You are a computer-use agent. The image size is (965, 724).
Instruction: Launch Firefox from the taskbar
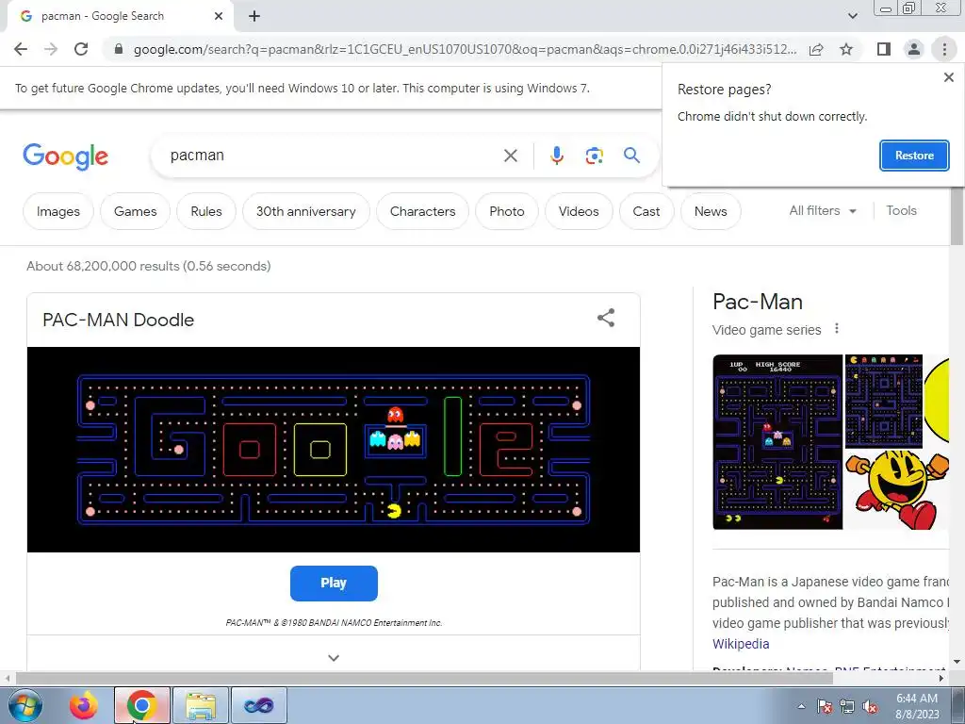point(84,705)
